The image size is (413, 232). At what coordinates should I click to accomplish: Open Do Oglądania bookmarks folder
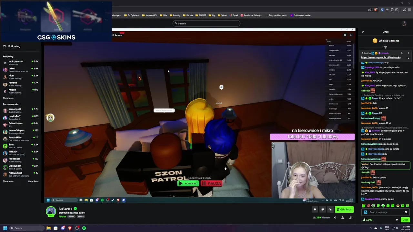point(132,15)
